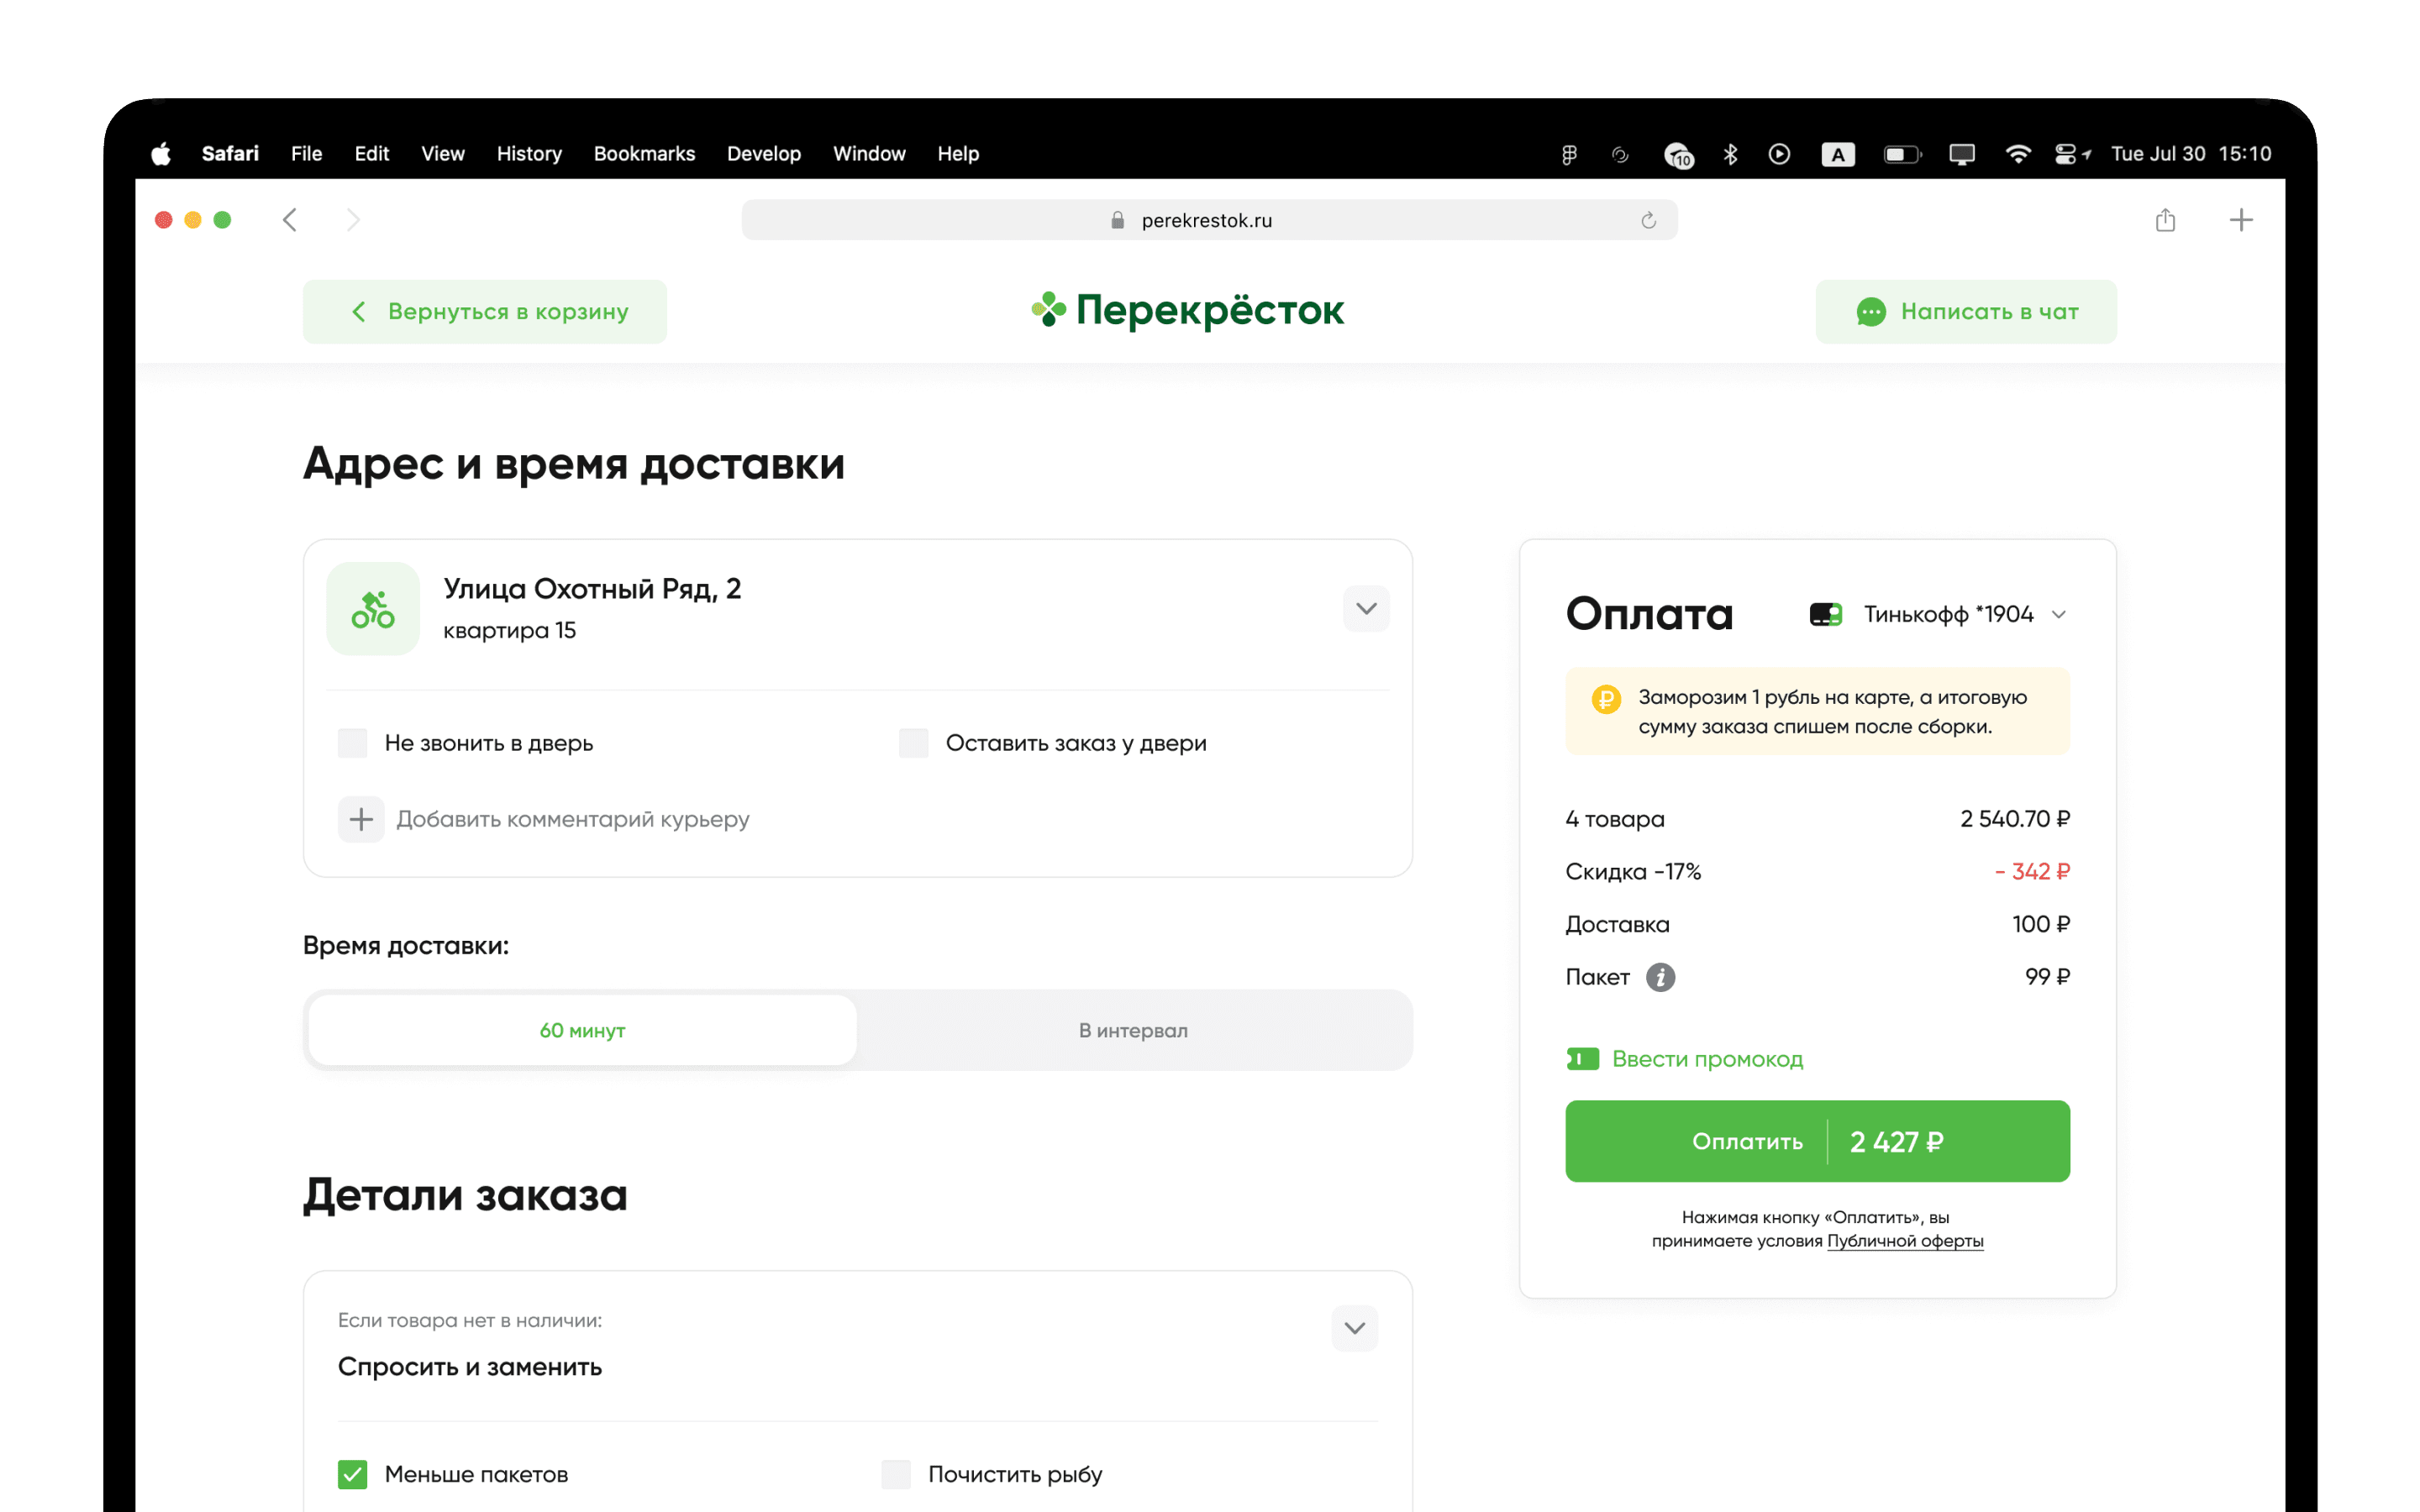Click the Safari back arrow
This screenshot has width=2420, height=1512.
pyautogui.click(x=290, y=220)
